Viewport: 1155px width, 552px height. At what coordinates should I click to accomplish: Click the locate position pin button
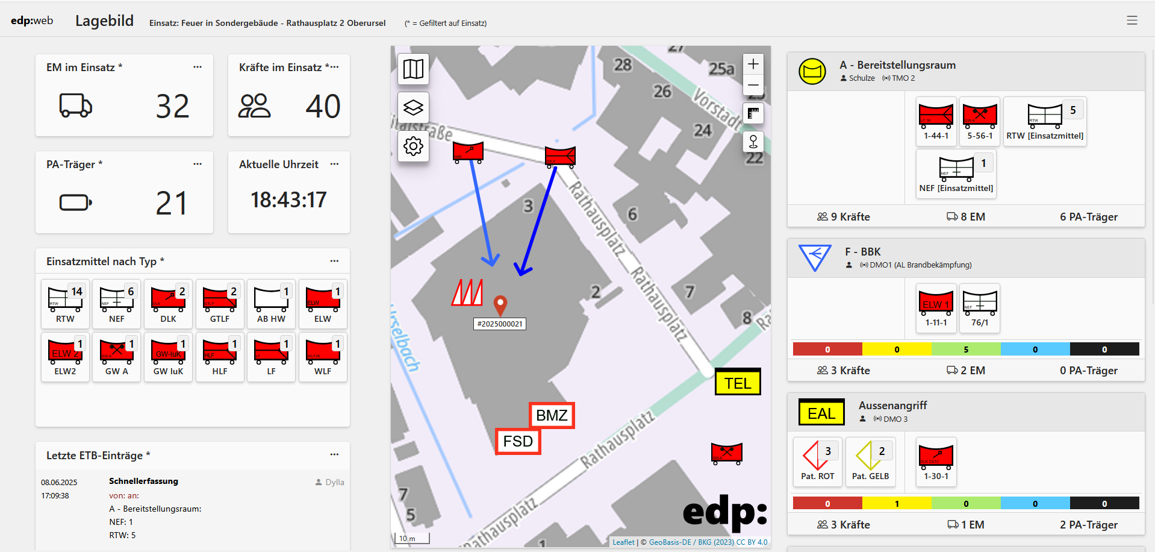click(x=753, y=142)
